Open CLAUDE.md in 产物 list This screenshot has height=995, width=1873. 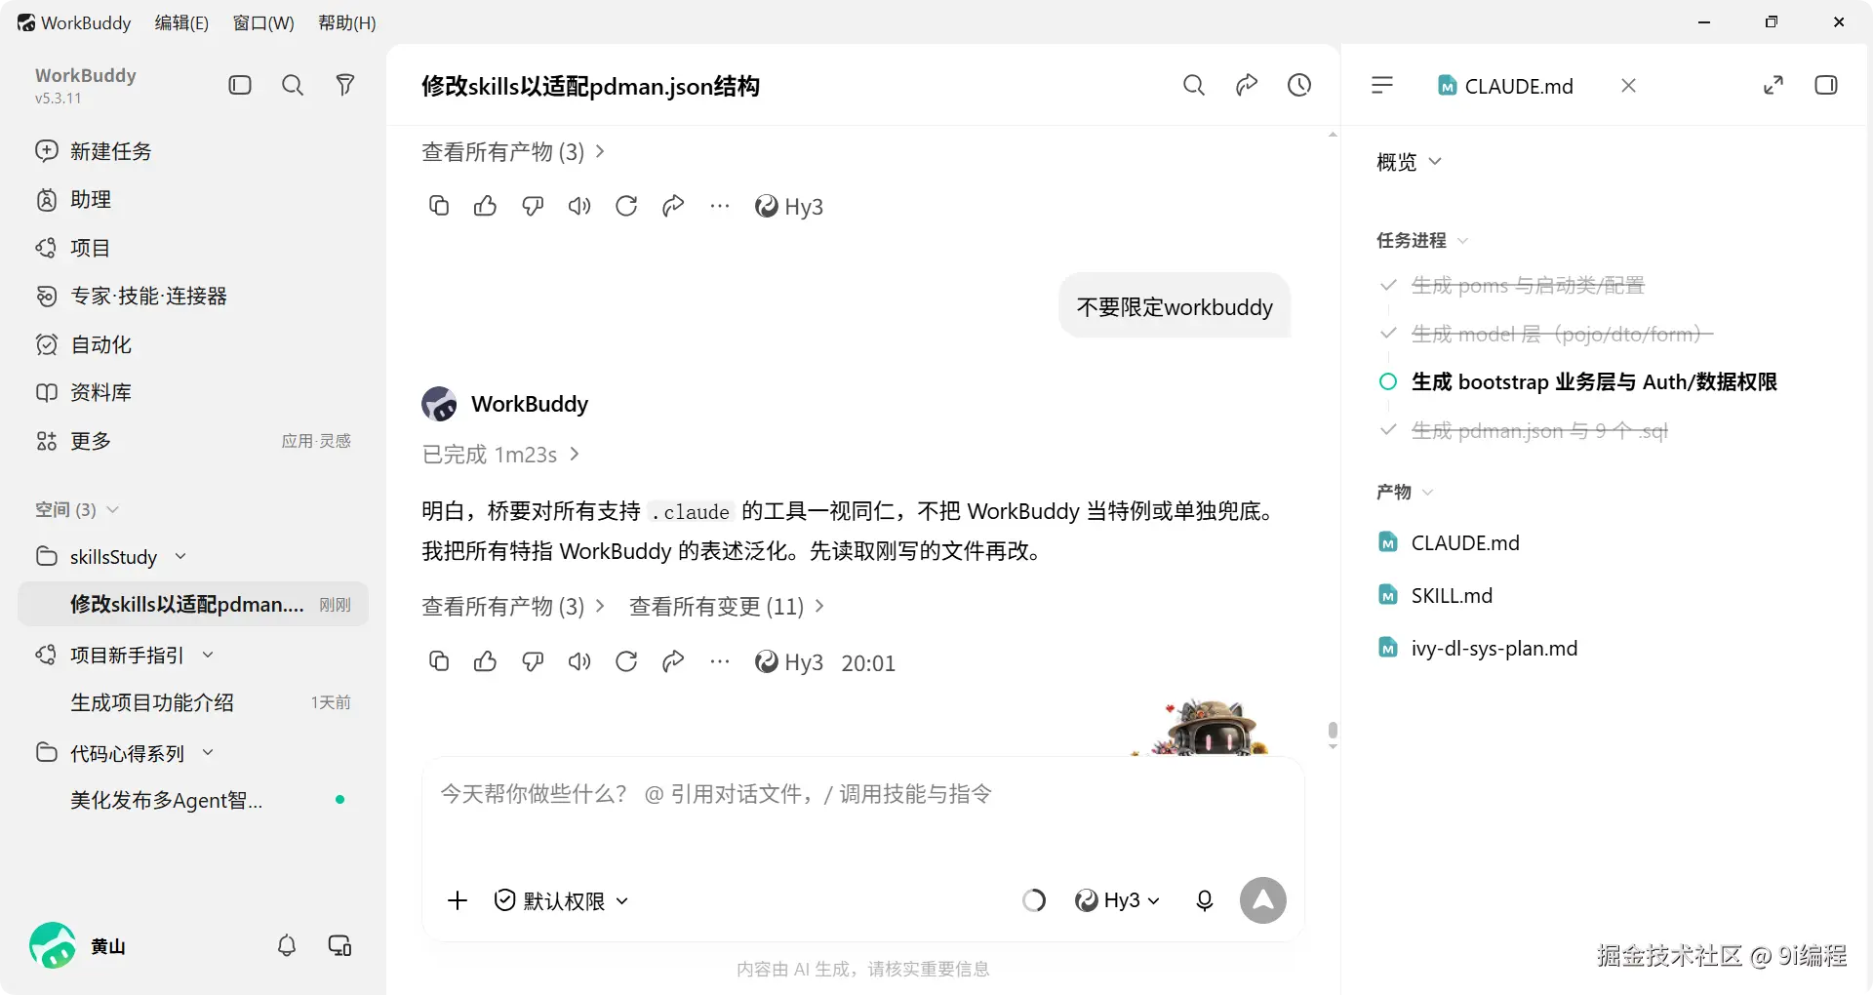1449,542
